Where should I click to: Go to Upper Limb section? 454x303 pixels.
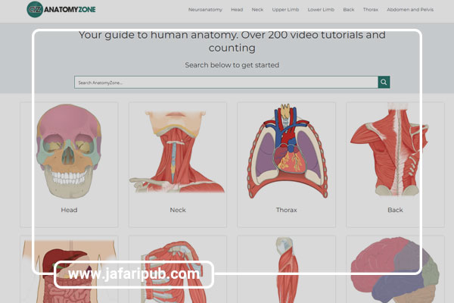pos(285,10)
